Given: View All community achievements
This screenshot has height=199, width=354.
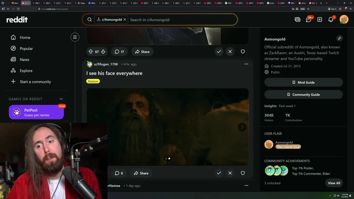Looking at the screenshot, I should 334,183.
